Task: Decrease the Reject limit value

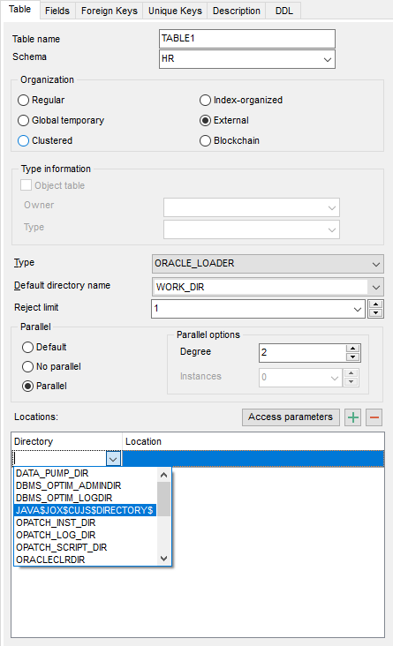Action: click(x=375, y=313)
